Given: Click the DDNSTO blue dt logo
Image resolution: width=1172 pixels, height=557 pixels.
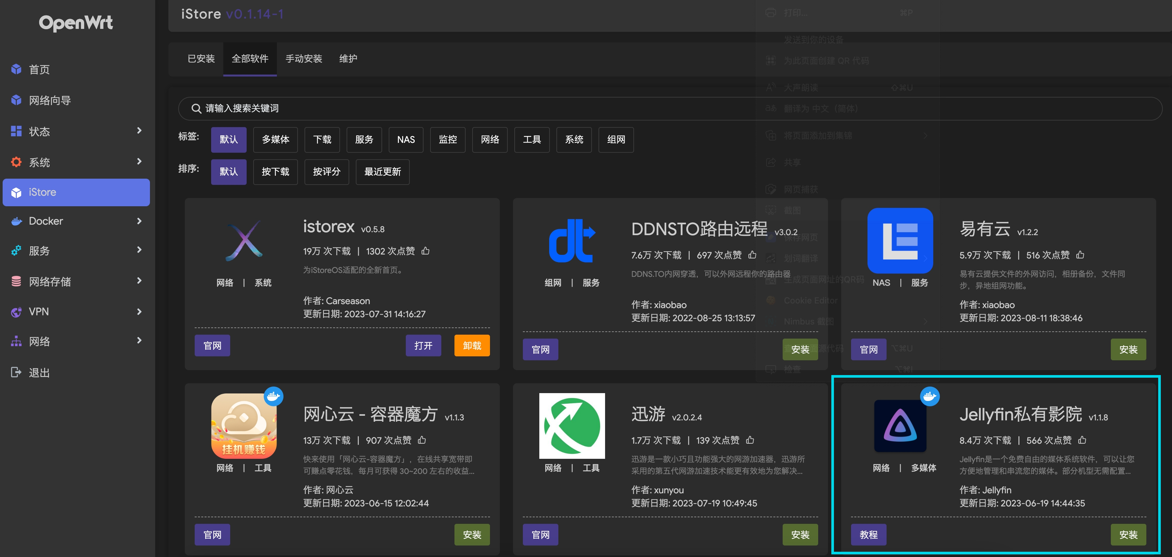Looking at the screenshot, I should 572,240.
